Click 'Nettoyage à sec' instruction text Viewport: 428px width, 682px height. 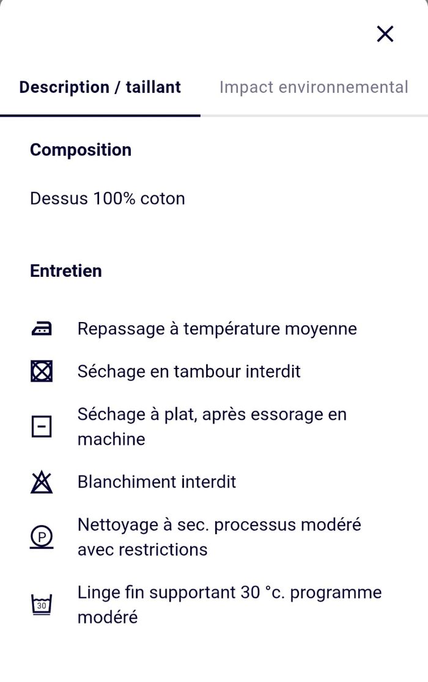click(x=219, y=525)
